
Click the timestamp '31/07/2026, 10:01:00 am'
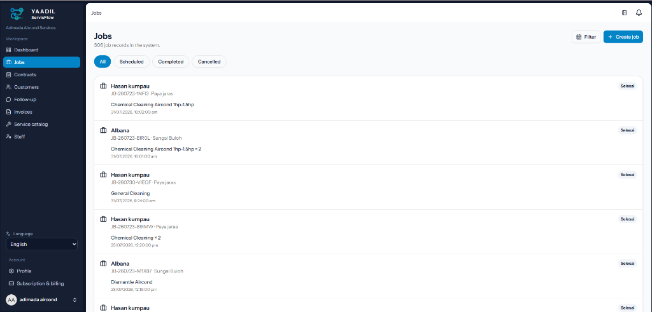134,156
